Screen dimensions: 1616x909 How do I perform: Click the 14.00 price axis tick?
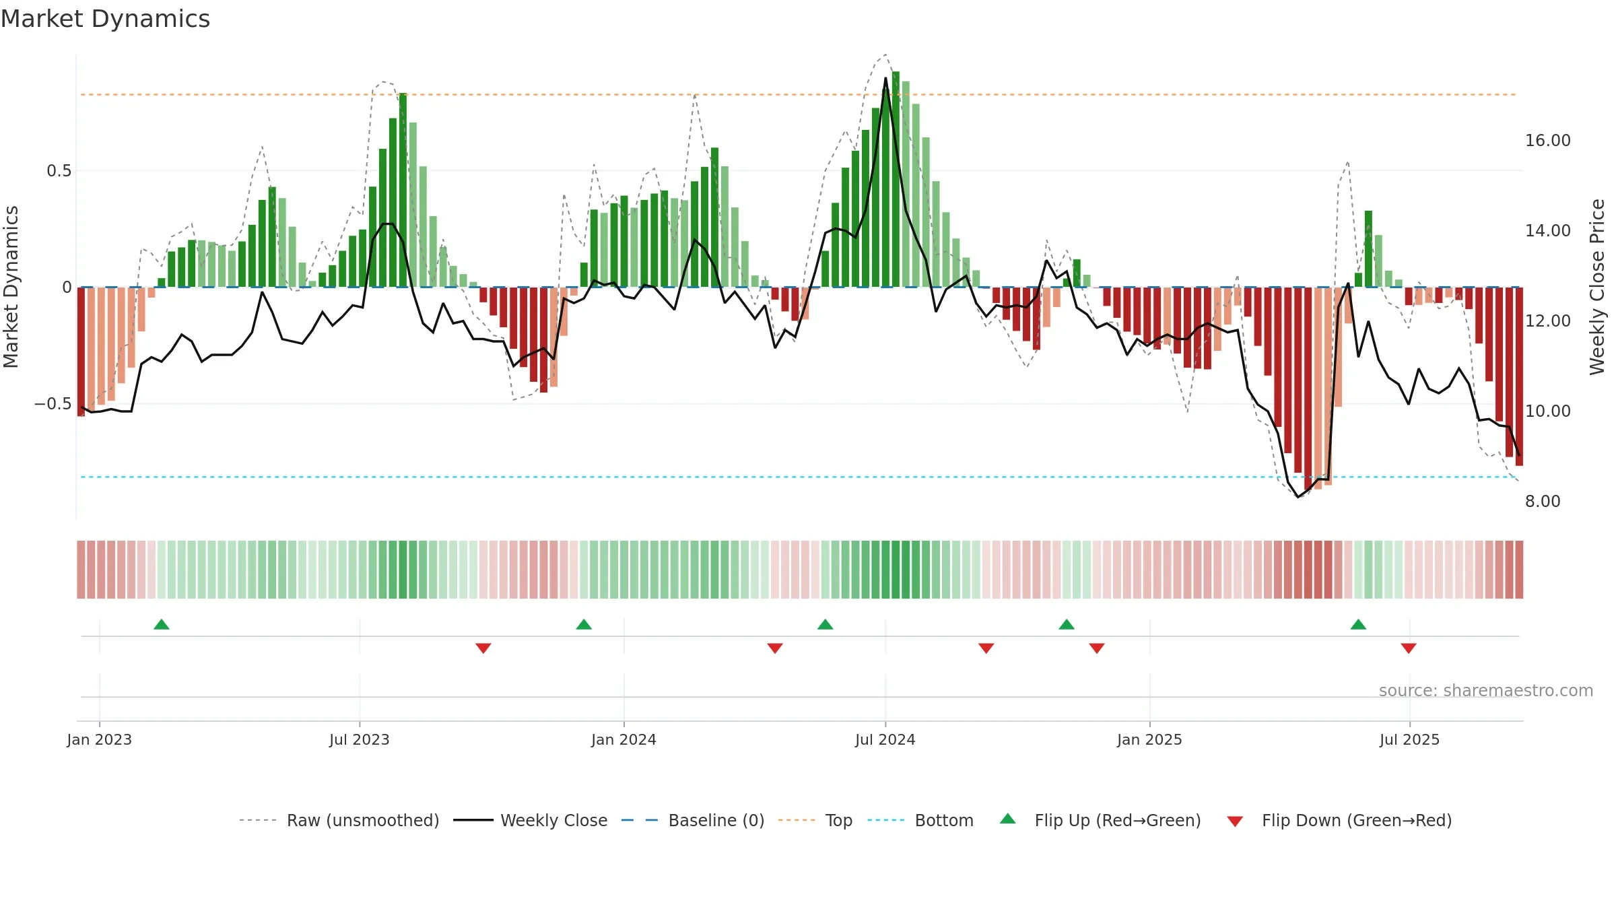tap(1547, 231)
